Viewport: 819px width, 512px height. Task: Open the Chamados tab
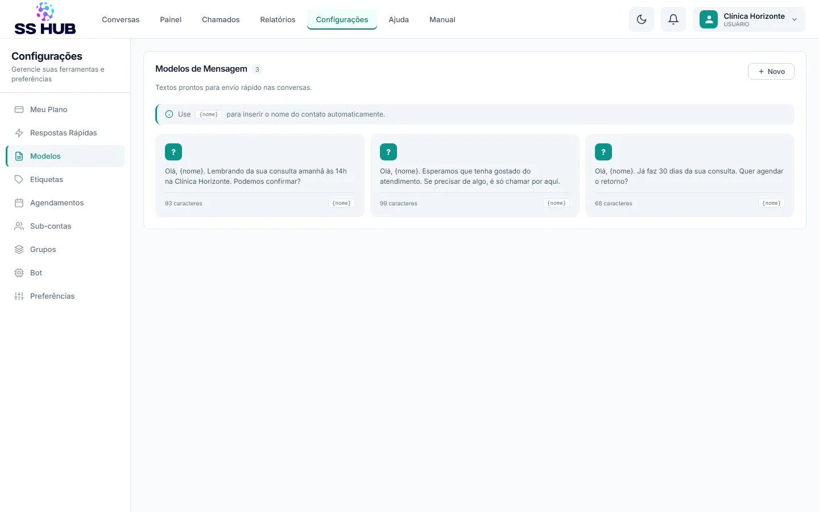(221, 19)
